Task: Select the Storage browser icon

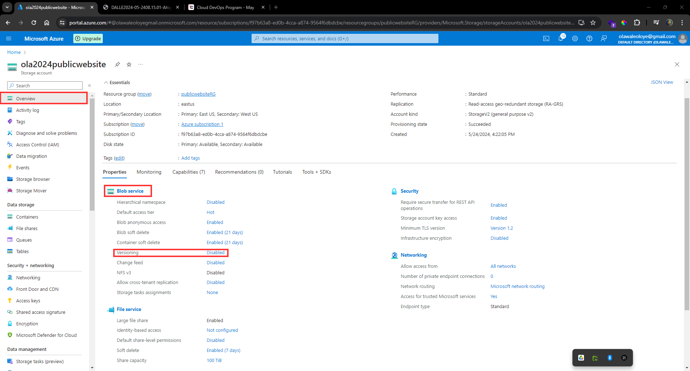Action: tap(10, 179)
